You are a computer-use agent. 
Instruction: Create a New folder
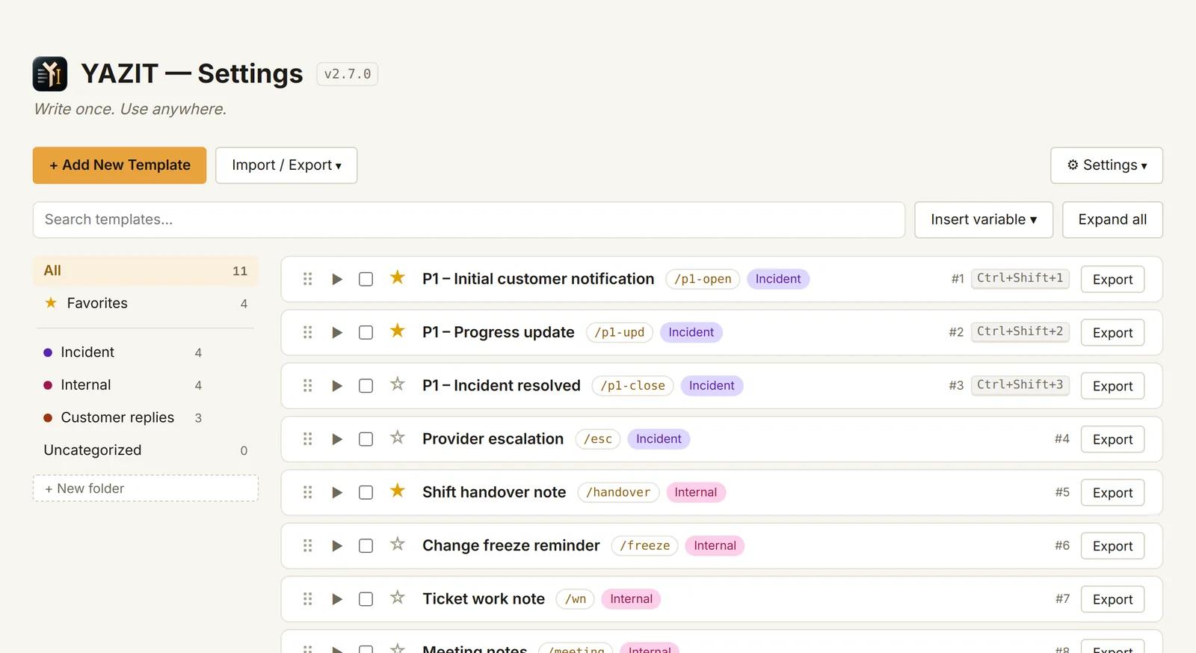(146, 488)
